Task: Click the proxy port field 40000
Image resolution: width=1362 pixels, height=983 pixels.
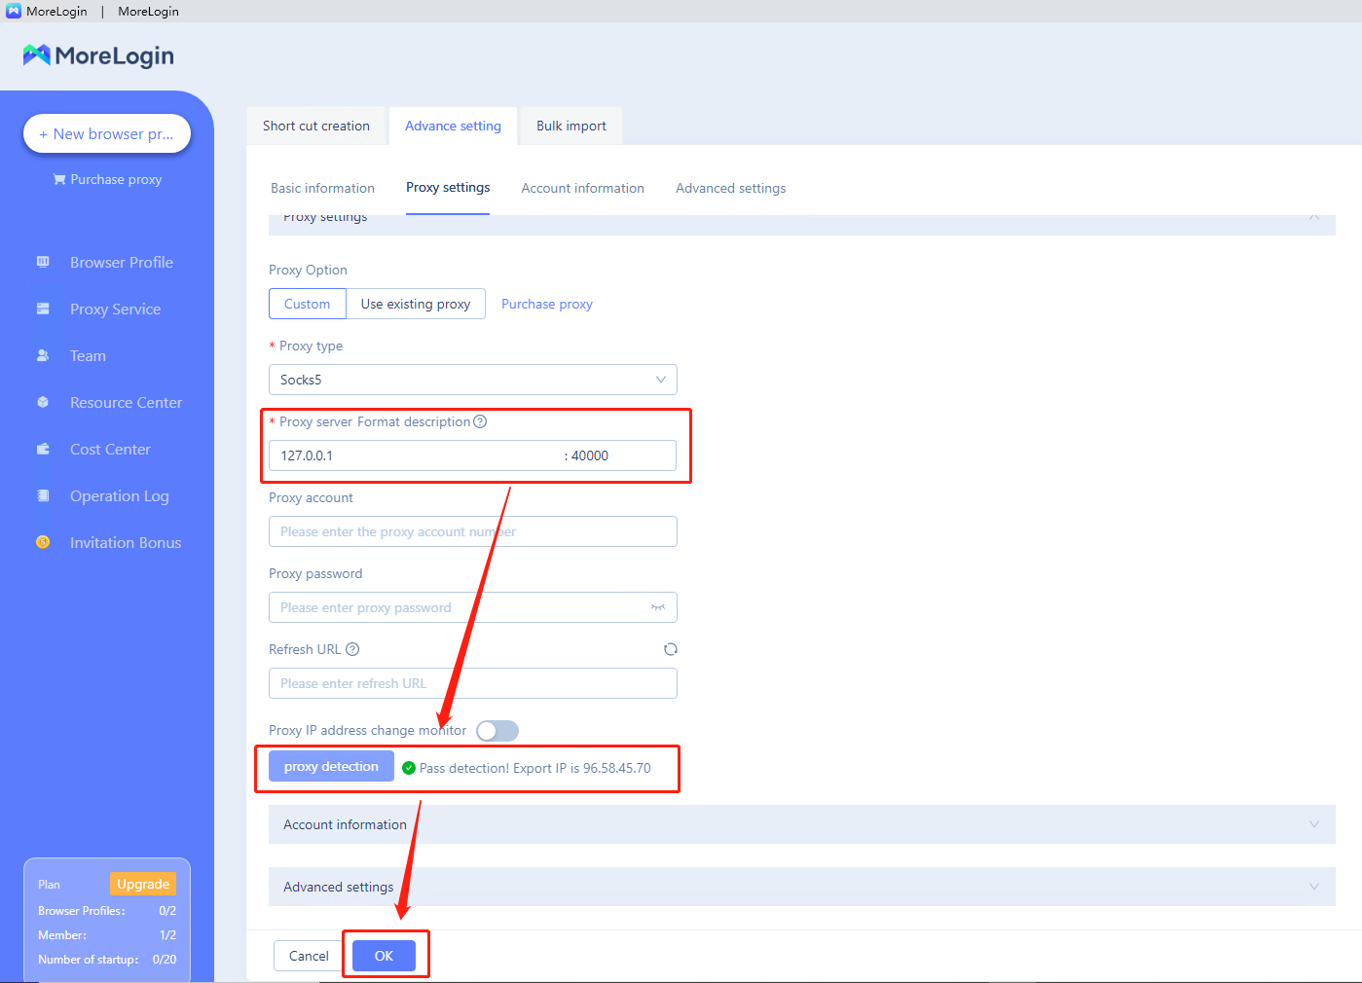Action: point(621,455)
